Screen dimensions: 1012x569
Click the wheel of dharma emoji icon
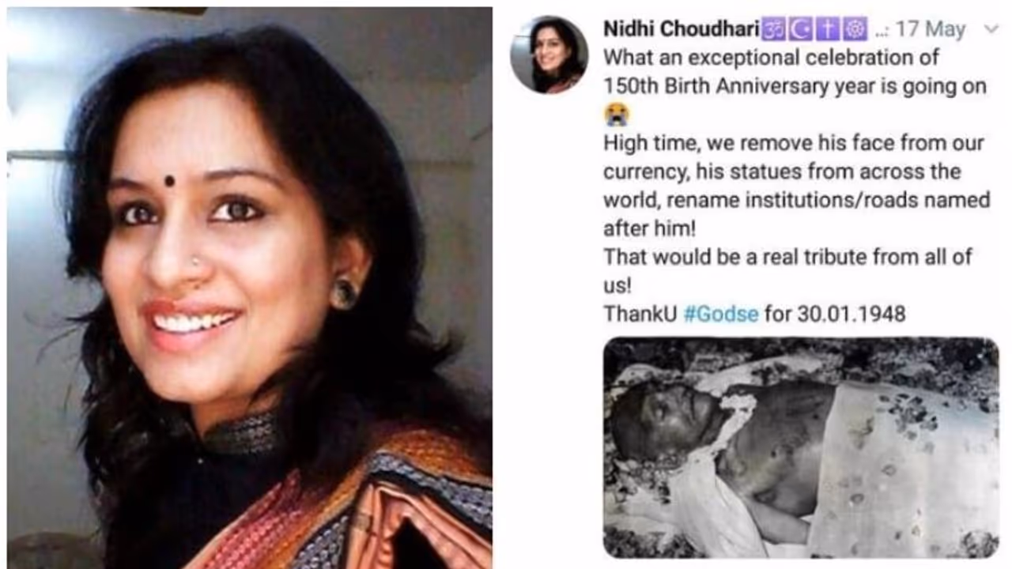[854, 30]
